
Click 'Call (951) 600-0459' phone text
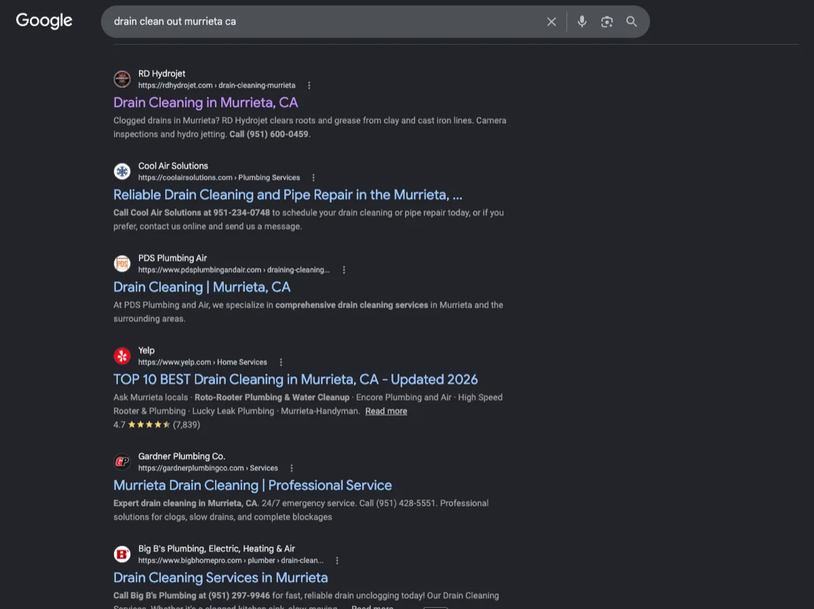pos(269,134)
